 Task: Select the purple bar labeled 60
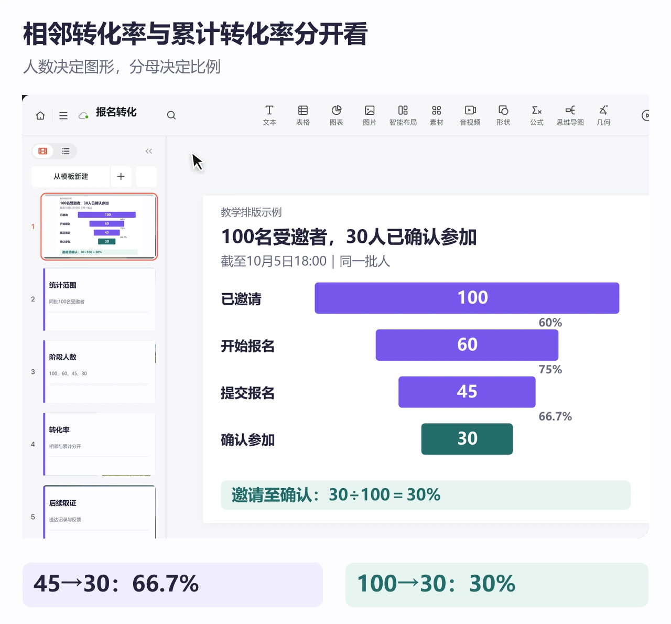(467, 345)
